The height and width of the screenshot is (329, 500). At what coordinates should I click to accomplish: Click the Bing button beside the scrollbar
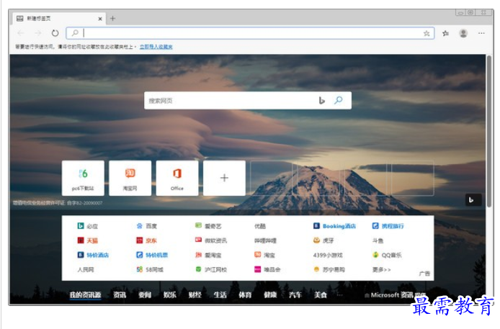click(x=473, y=200)
